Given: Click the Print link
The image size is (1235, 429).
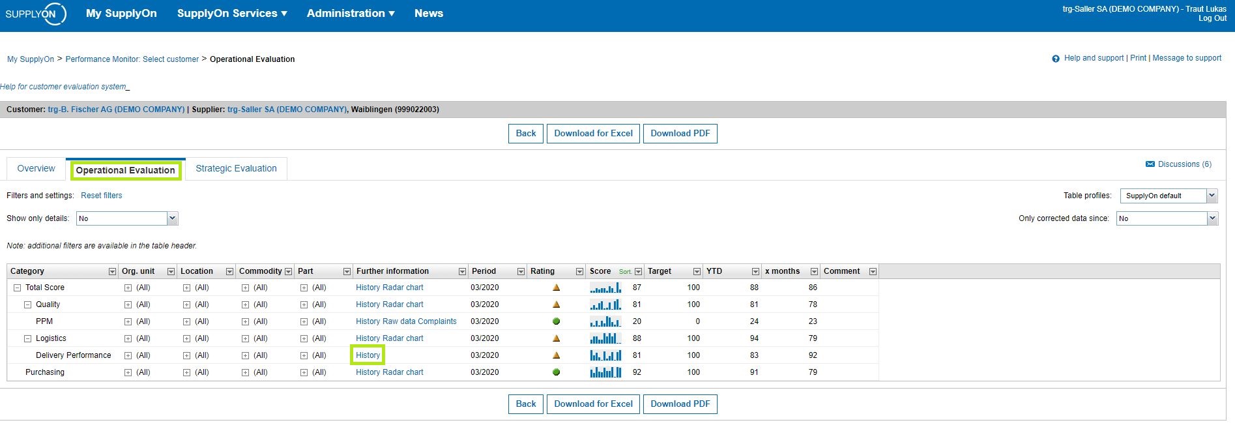Looking at the screenshot, I should (1138, 58).
